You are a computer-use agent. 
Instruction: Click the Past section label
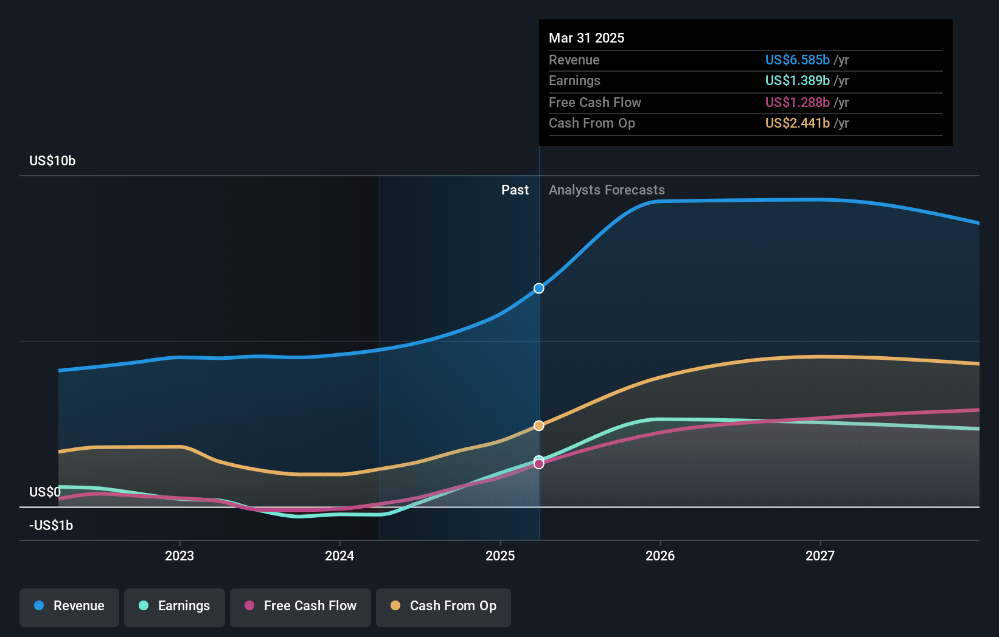tap(515, 190)
